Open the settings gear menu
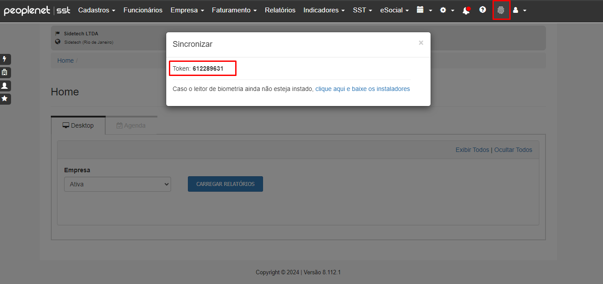Image resolution: width=603 pixels, height=284 pixels. 447,10
